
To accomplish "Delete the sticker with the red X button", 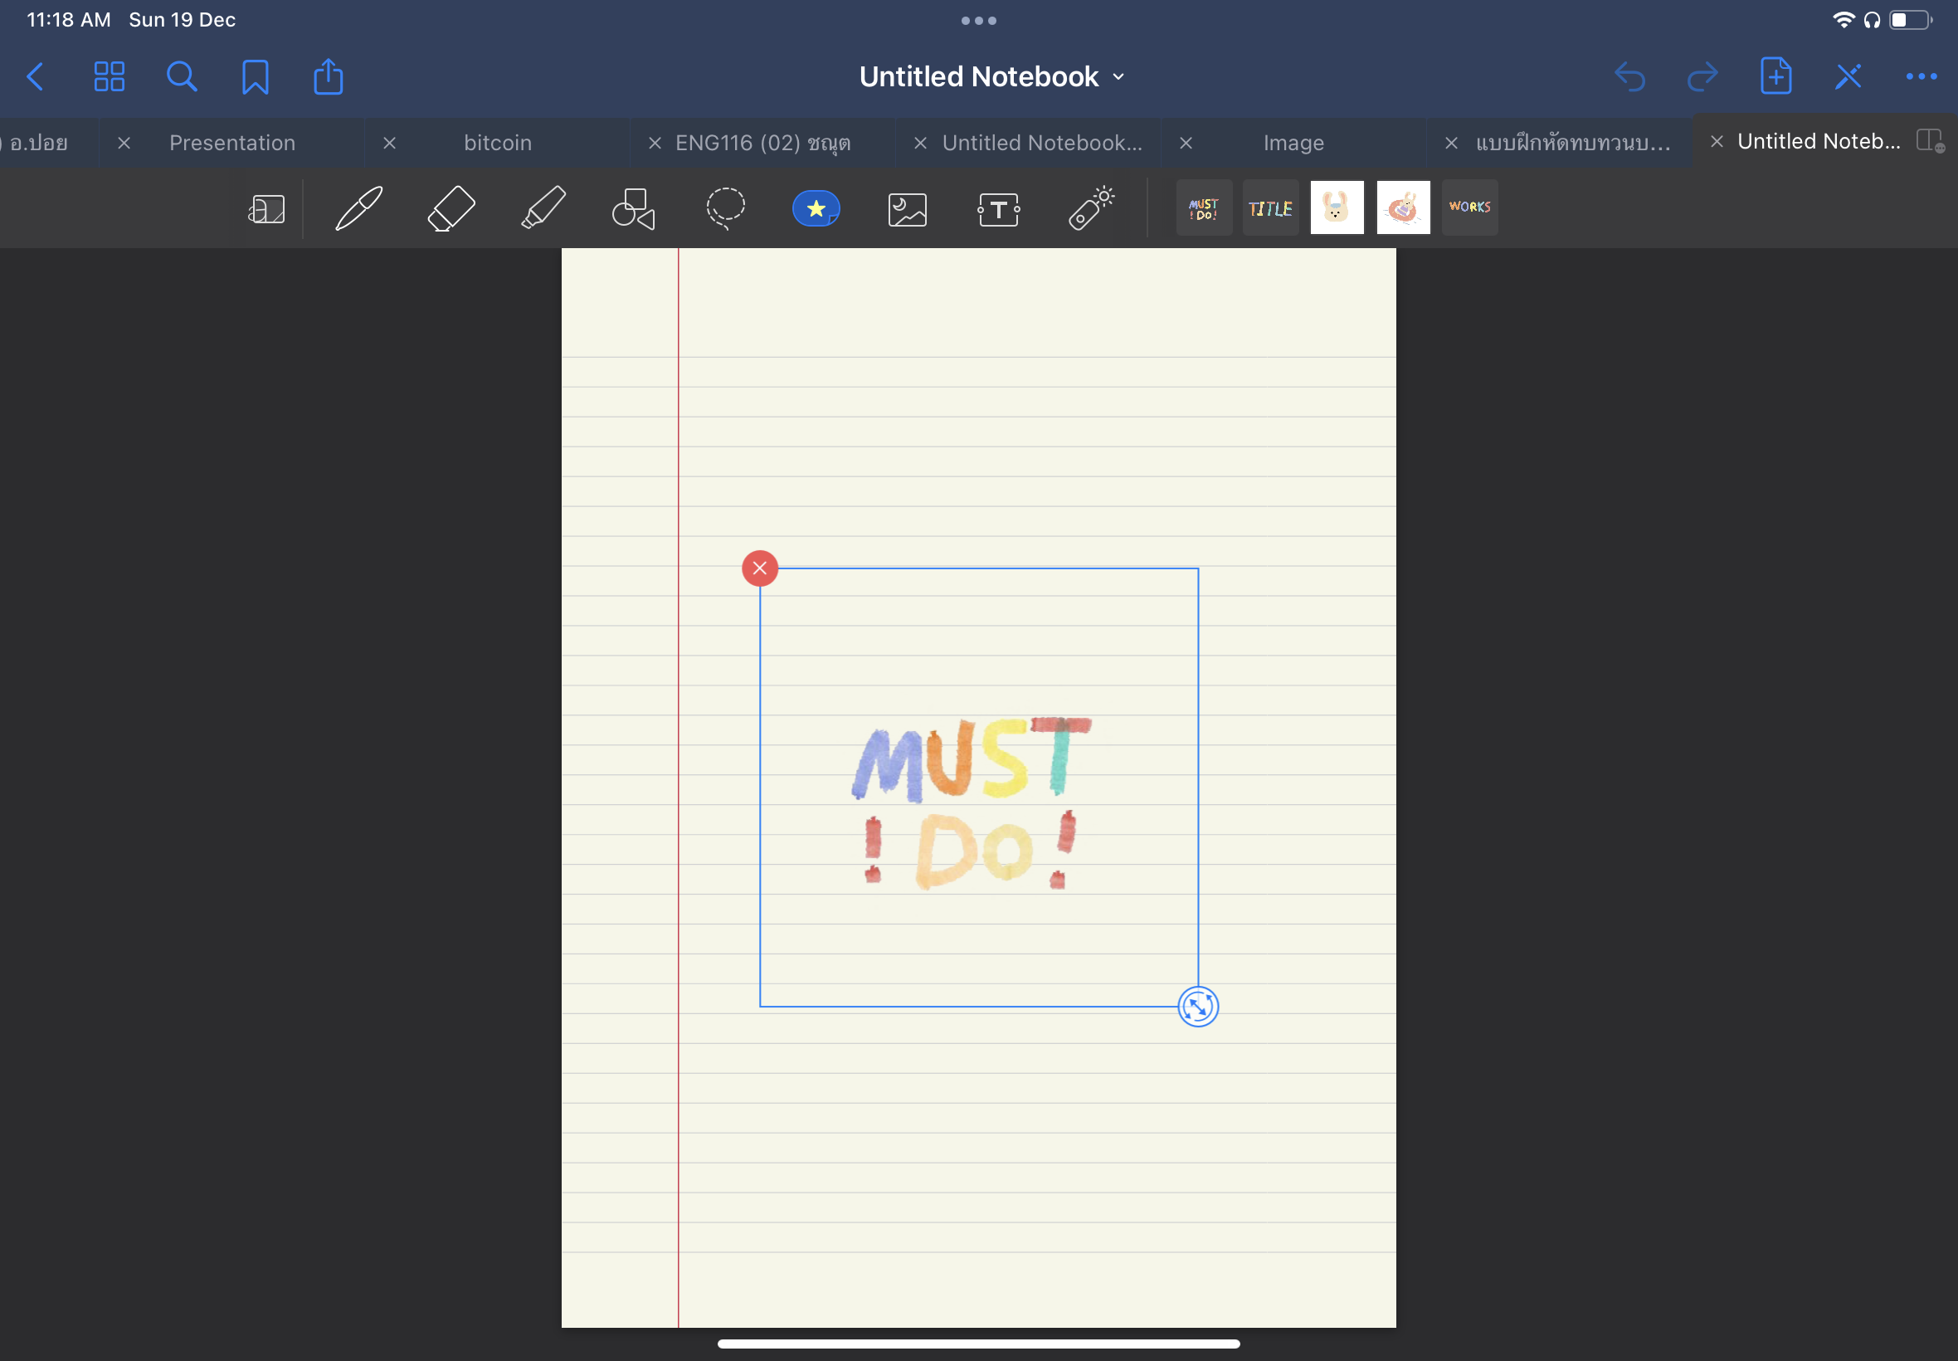I will (759, 568).
